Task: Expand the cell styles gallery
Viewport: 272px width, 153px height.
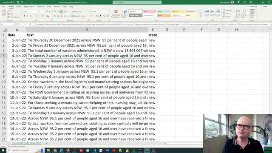Action: (x=201, y=16)
